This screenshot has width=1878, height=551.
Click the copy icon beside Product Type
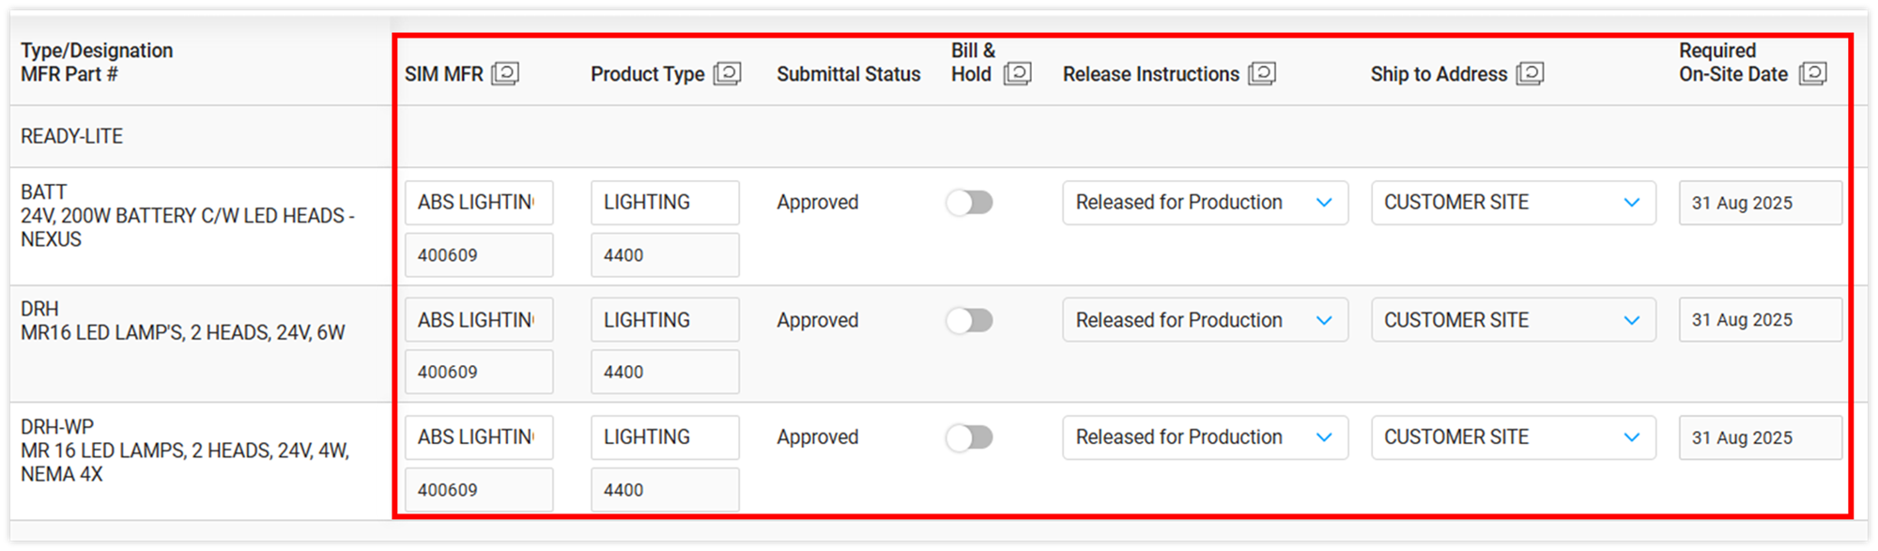pos(727,73)
